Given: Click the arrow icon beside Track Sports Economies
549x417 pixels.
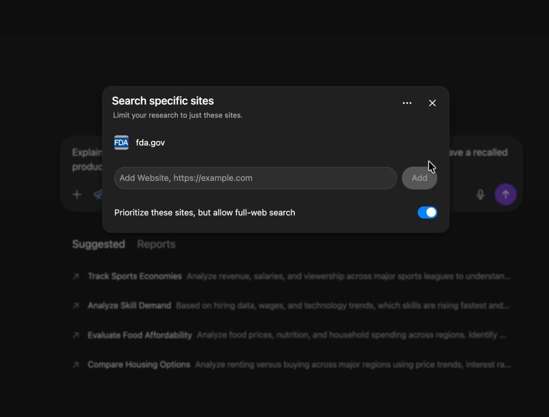Looking at the screenshot, I should [x=76, y=276].
